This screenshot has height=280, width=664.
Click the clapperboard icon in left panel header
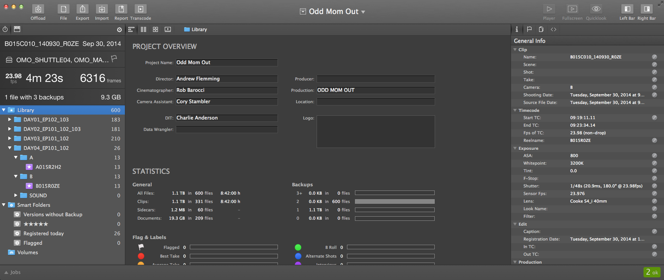pos(17,29)
